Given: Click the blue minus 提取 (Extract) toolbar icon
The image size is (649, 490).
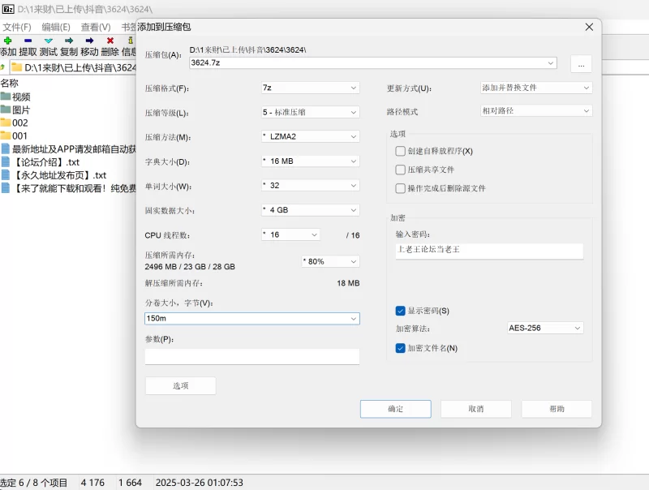Looking at the screenshot, I should [x=28, y=40].
